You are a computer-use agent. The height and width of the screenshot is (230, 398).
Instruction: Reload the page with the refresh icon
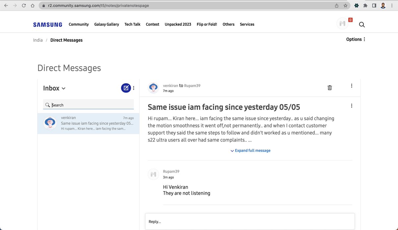coord(24,6)
